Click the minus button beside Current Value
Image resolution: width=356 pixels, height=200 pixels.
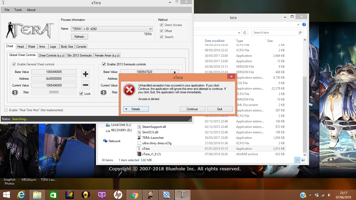pyautogui.click(x=85, y=85)
